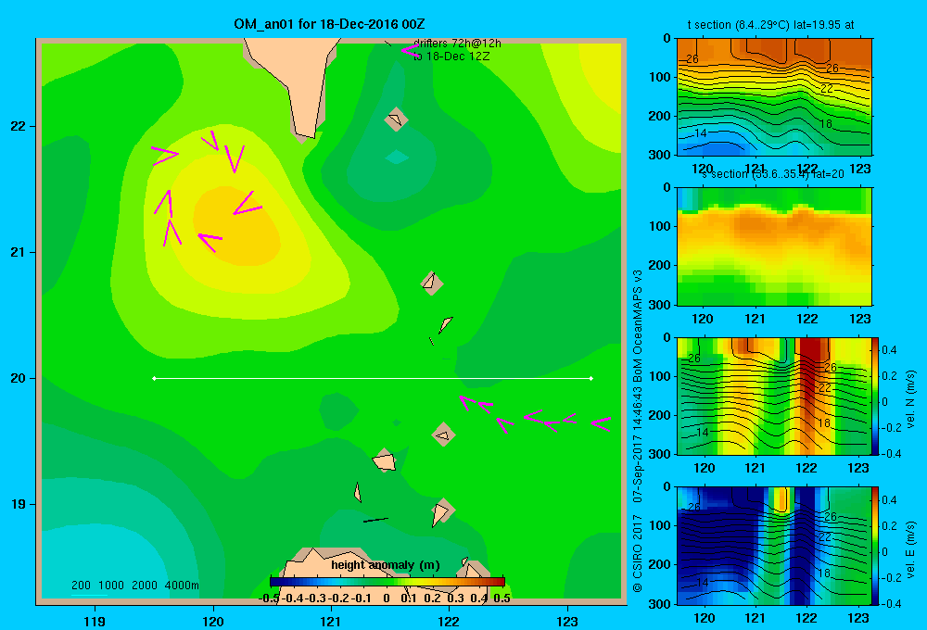The height and width of the screenshot is (630, 927).
Task: Click the 'to 18-Dec 12Z' label
Action: pyautogui.click(x=451, y=57)
